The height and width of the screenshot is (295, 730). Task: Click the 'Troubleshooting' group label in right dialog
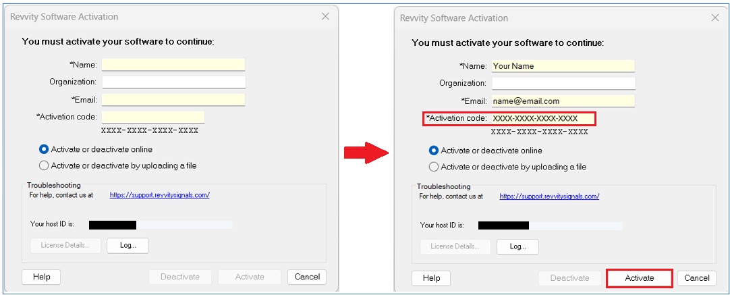pos(443,186)
